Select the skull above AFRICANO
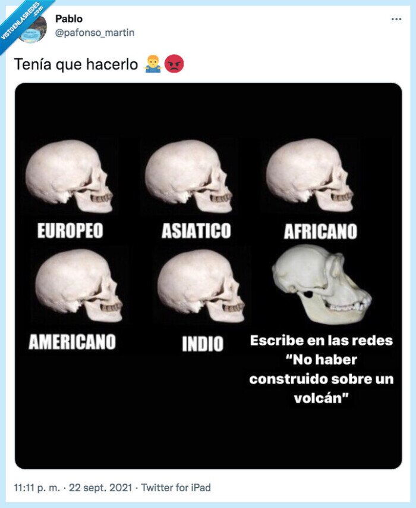416x508 pixels. (x=310, y=175)
